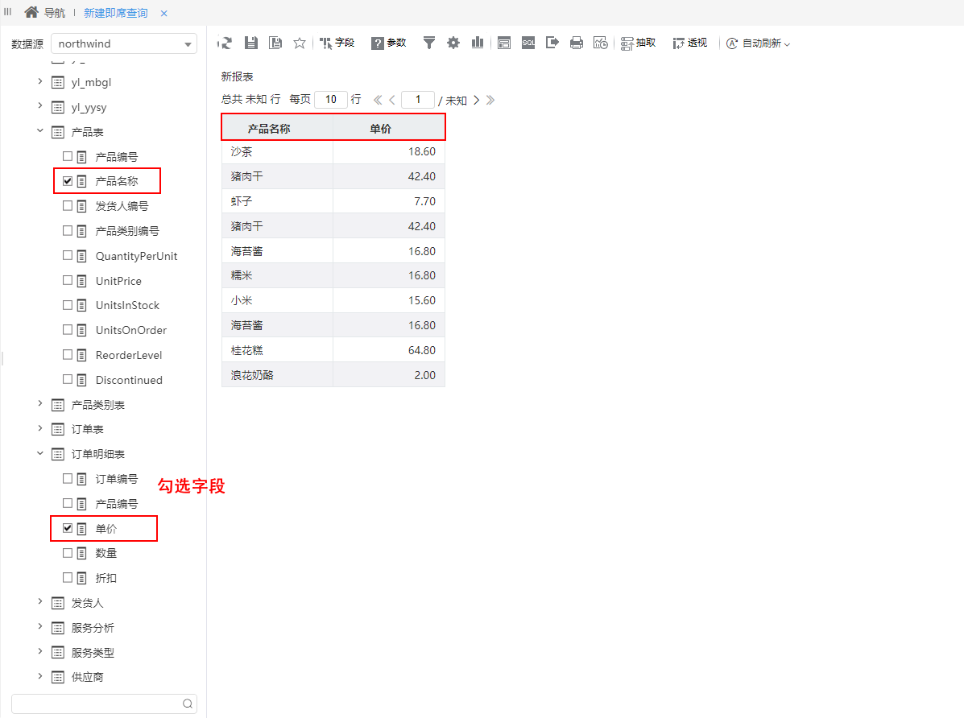Click the export icon
This screenshot has width=964, height=718.
pos(552,43)
